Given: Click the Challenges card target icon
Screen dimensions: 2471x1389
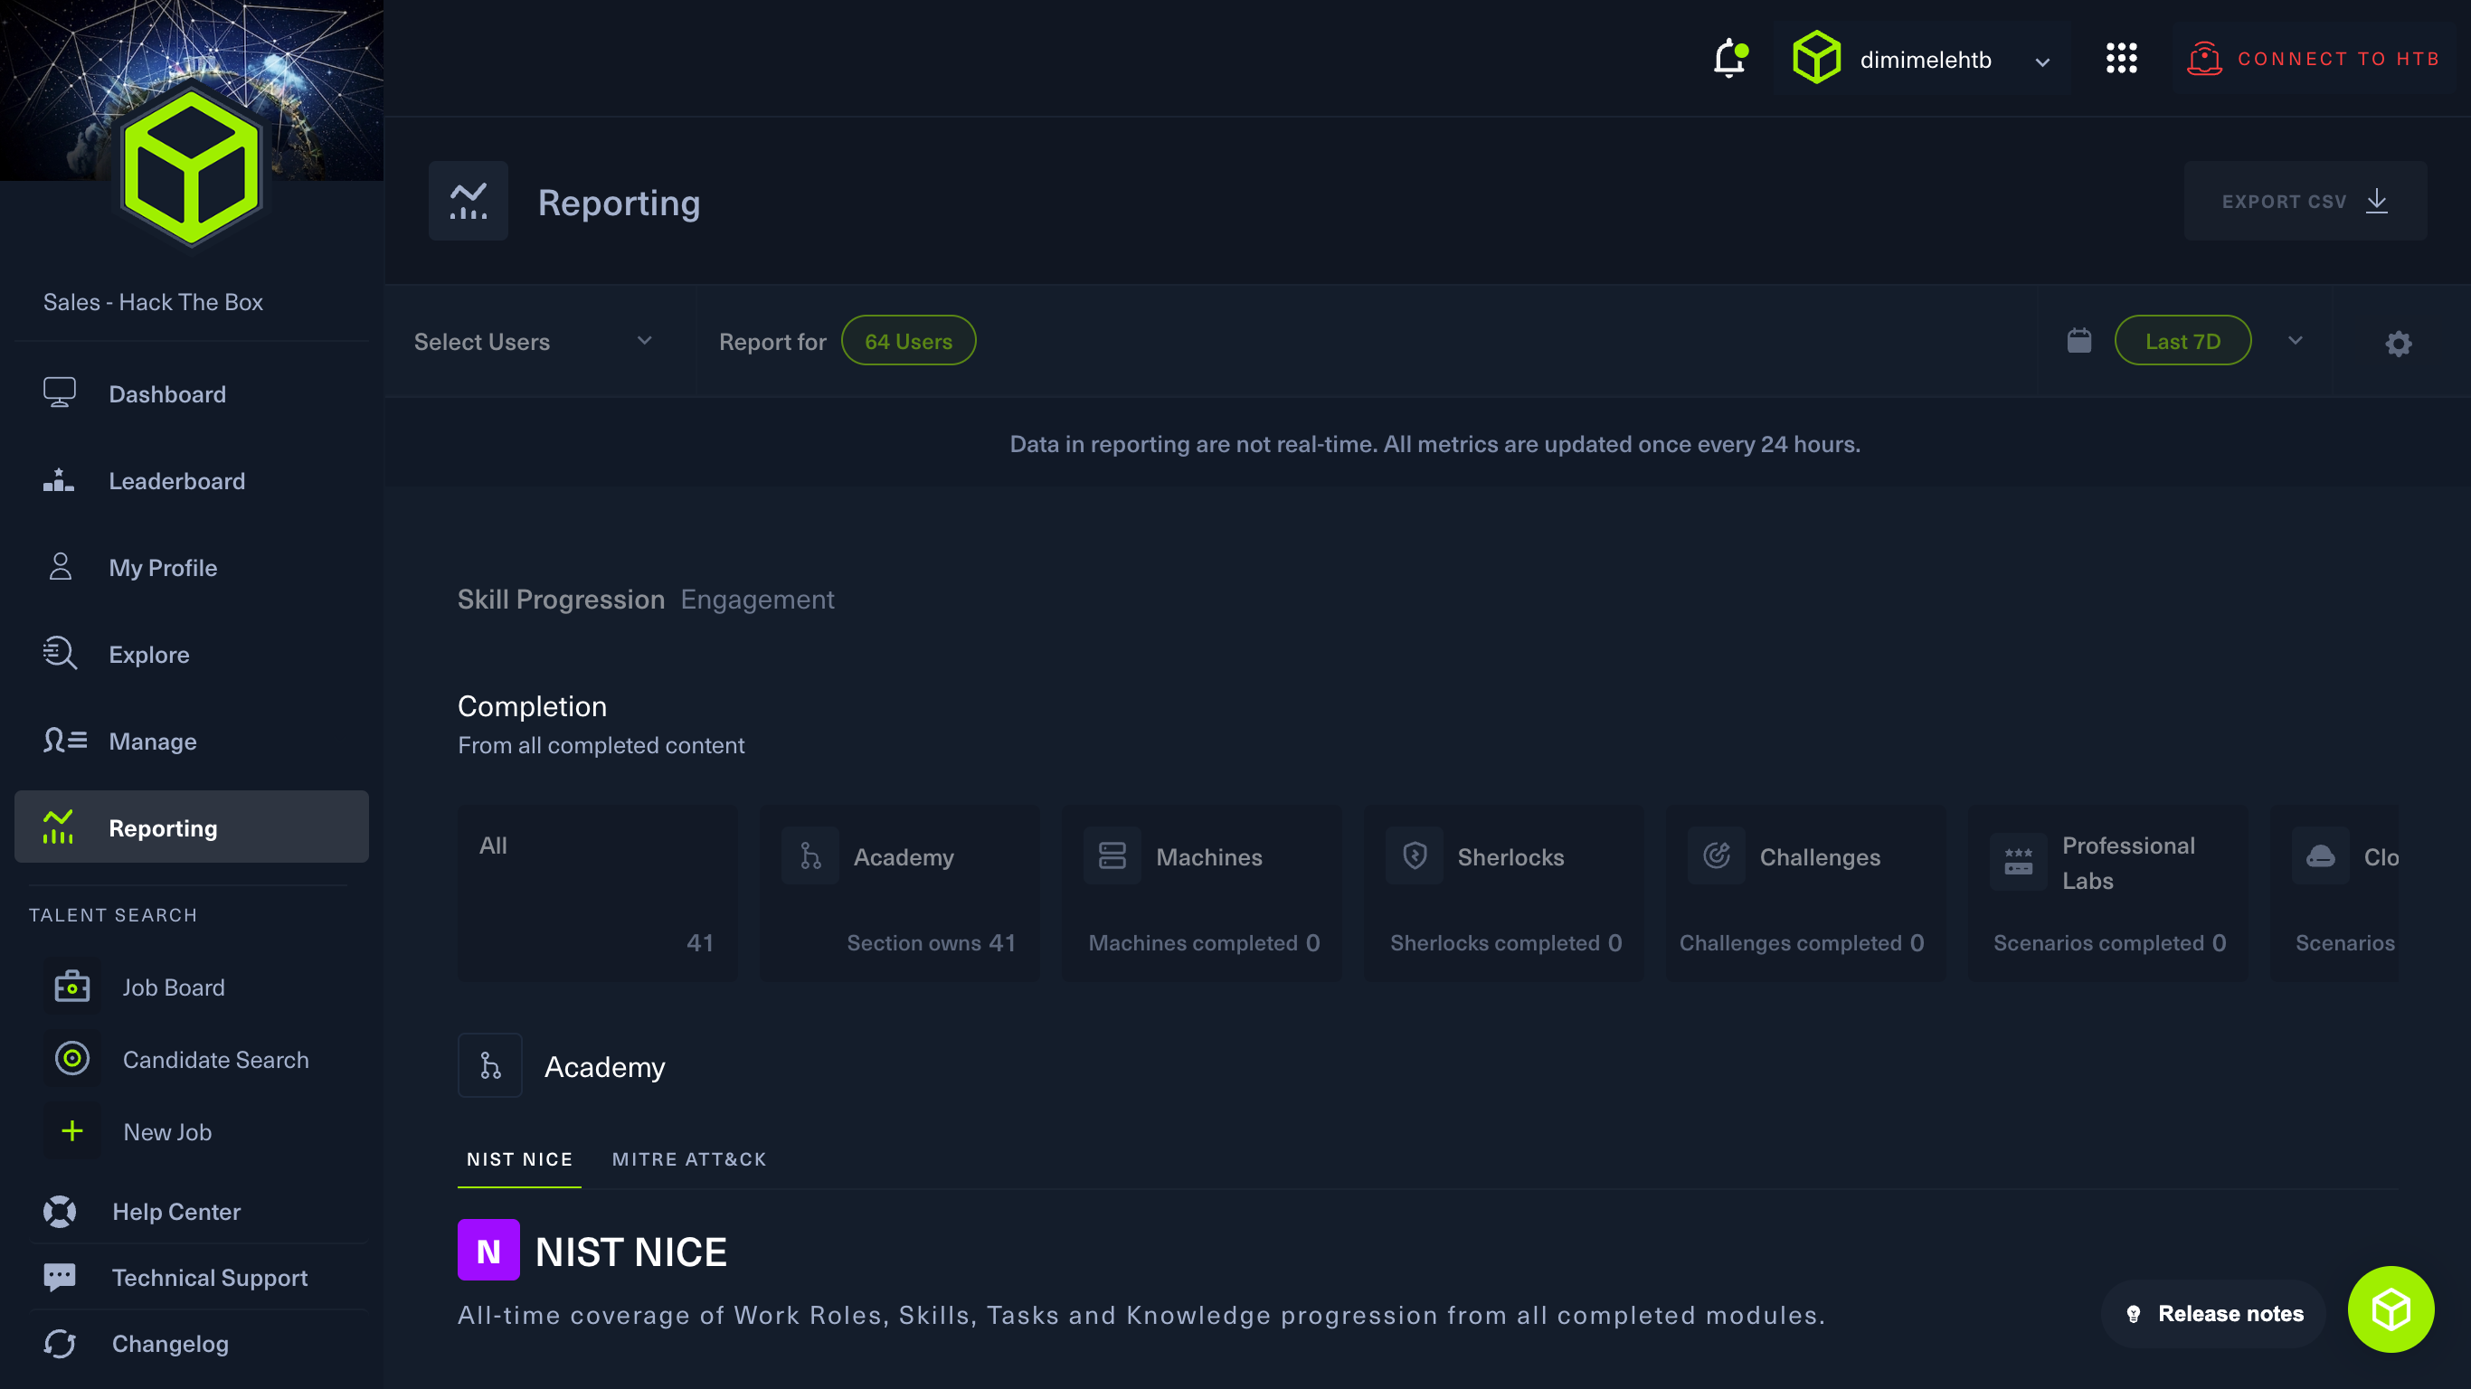Looking at the screenshot, I should (x=1717, y=855).
